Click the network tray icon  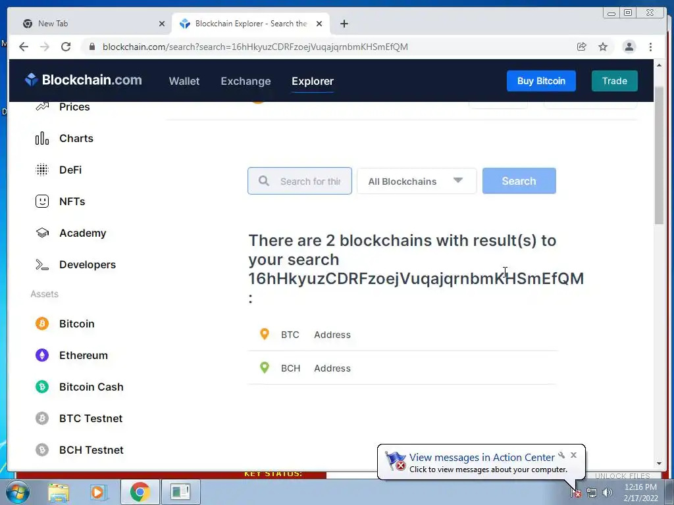[592, 493]
